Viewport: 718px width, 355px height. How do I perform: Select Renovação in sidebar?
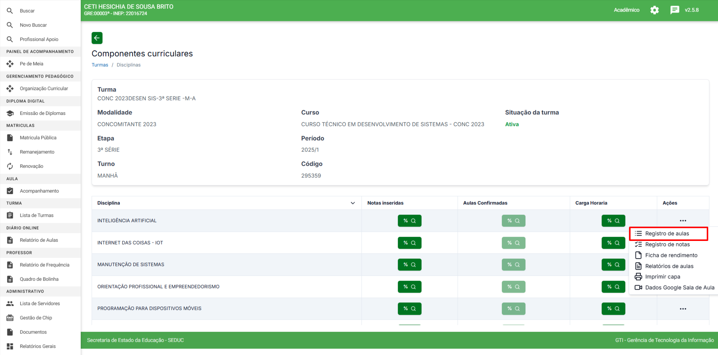tap(32, 166)
